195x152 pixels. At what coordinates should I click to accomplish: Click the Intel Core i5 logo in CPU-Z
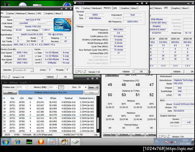pyautogui.click(x=62, y=25)
